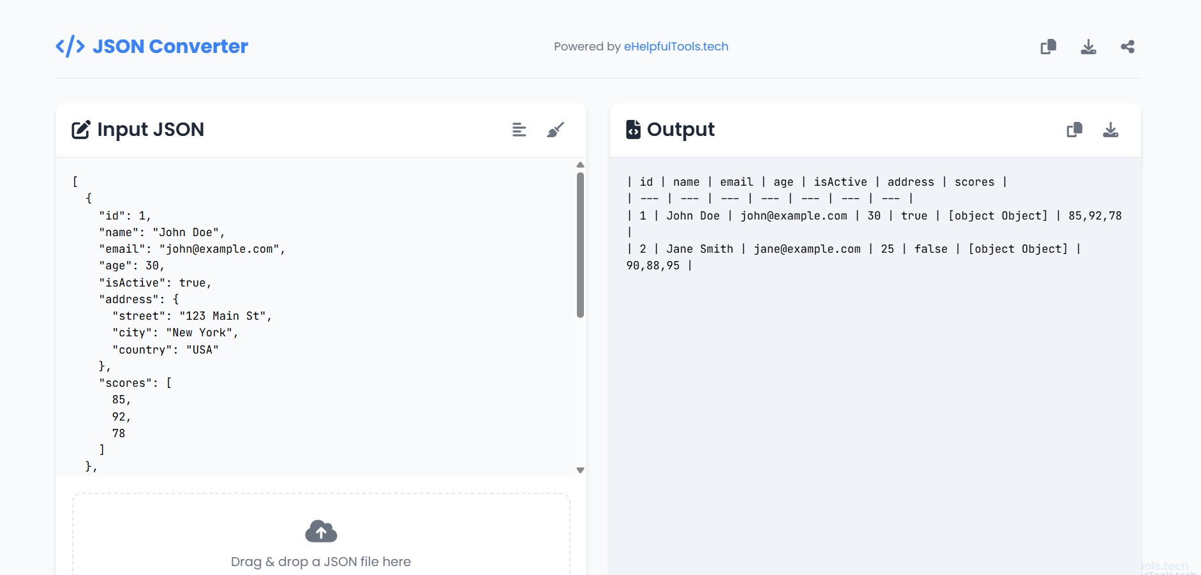Click the "country": "USA" line in the input
The width and height of the screenshot is (1201, 575).
[x=165, y=350]
